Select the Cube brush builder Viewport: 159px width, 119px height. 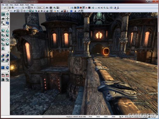(3, 31)
